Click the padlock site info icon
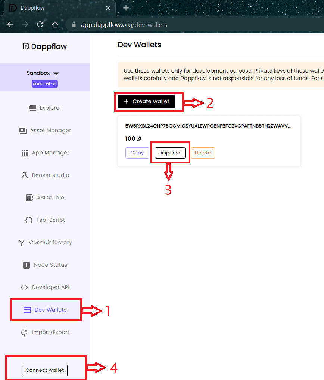The image size is (324, 380). pos(74,25)
